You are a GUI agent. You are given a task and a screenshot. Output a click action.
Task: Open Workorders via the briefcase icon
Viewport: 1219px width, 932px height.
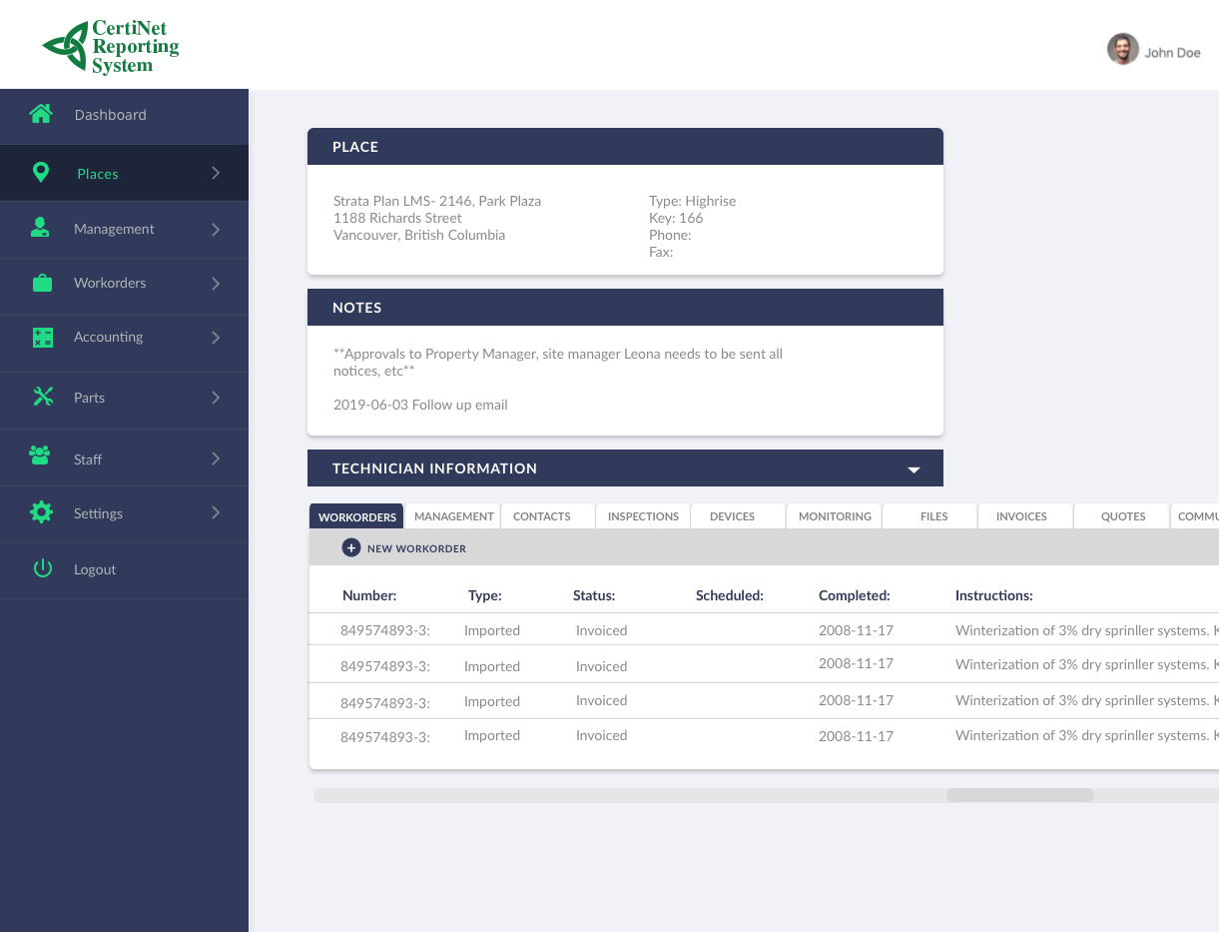pos(41,283)
